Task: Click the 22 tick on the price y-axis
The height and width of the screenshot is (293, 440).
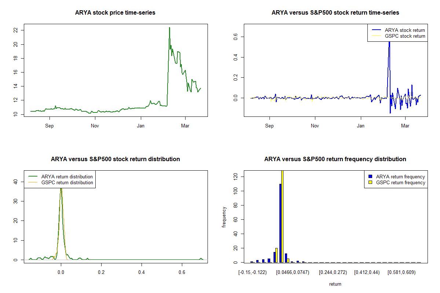Action: 16,30
